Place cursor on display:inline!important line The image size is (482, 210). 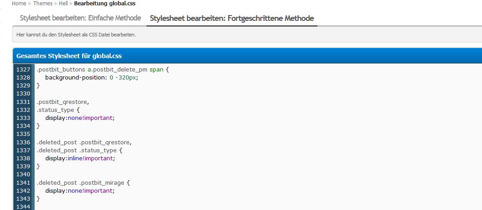click(80, 158)
